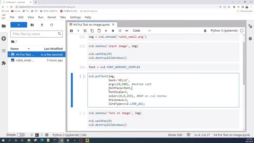Open a new browser tab

click(x=36, y=2)
